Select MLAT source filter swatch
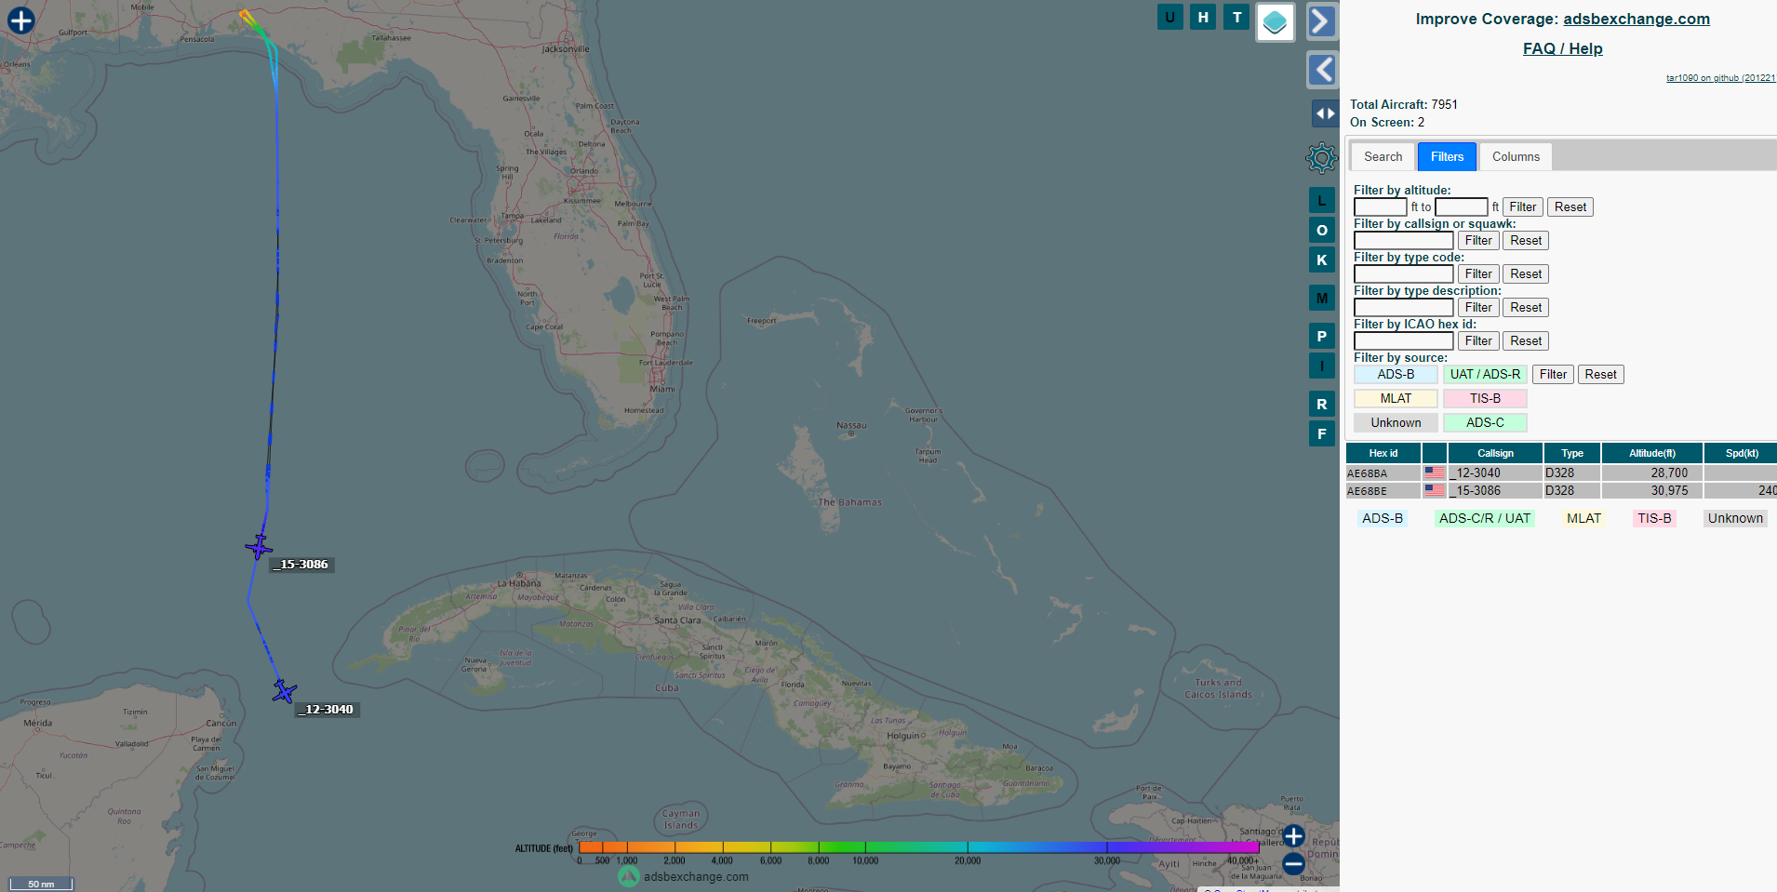 point(1396,398)
